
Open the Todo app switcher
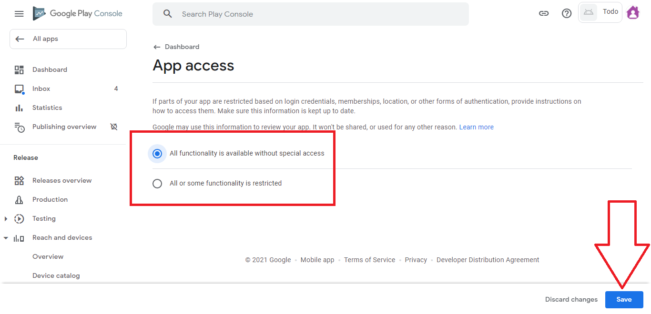[x=600, y=12]
